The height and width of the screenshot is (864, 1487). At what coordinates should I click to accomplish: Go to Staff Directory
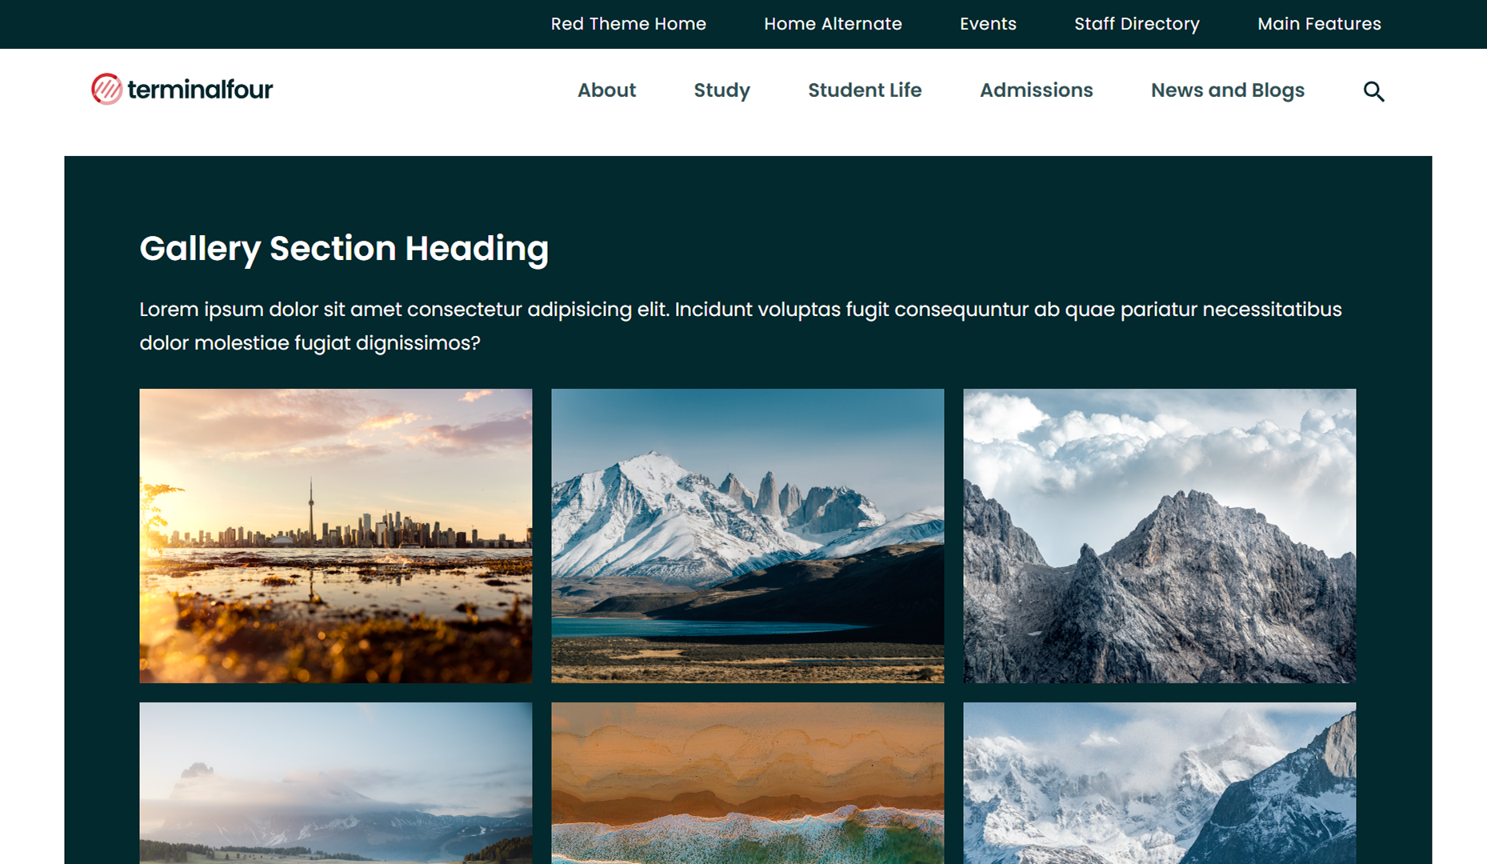pos(1137,24)
